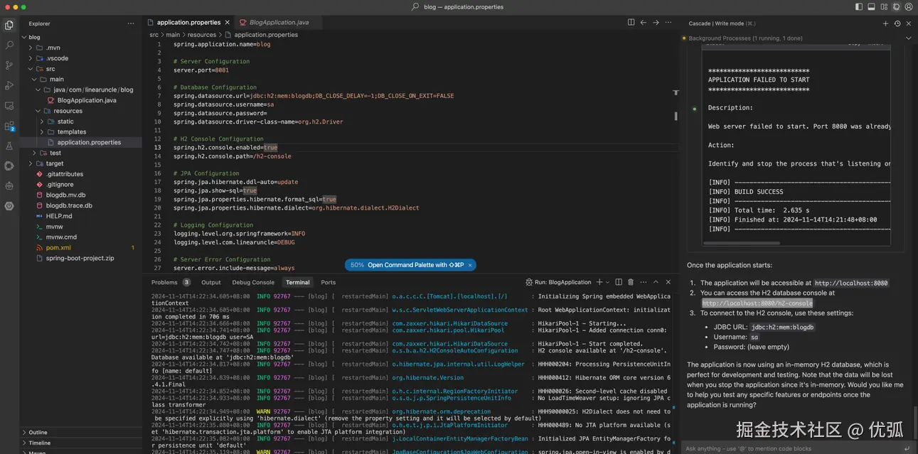Split the editor to the right

click(x=631, y=23)
